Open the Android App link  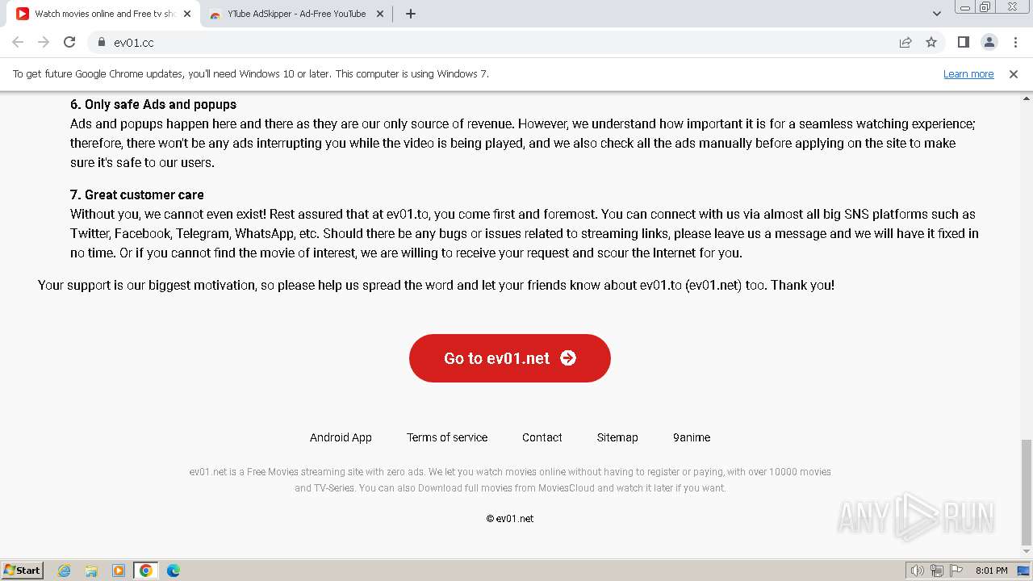pos(341,437)
